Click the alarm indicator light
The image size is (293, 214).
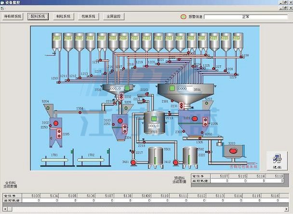coord(184,17)
